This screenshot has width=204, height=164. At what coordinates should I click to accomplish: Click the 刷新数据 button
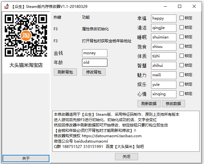click(x=149, y=103)
